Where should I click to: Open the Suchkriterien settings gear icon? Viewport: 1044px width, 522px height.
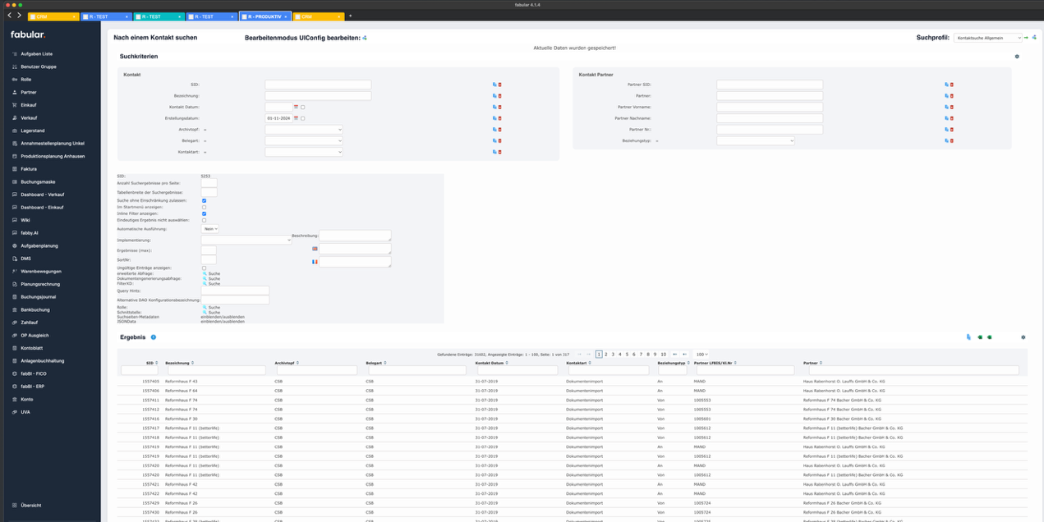[x=1017, y=57]
